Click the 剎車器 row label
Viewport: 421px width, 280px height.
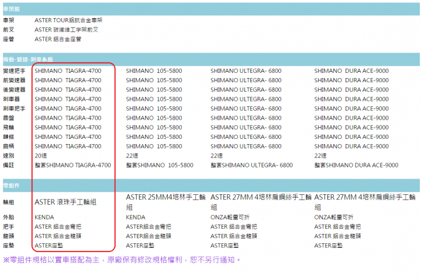pos(11,99)
